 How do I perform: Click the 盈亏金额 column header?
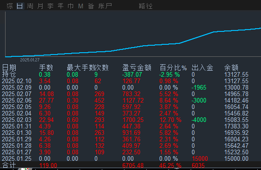(137, 67)
